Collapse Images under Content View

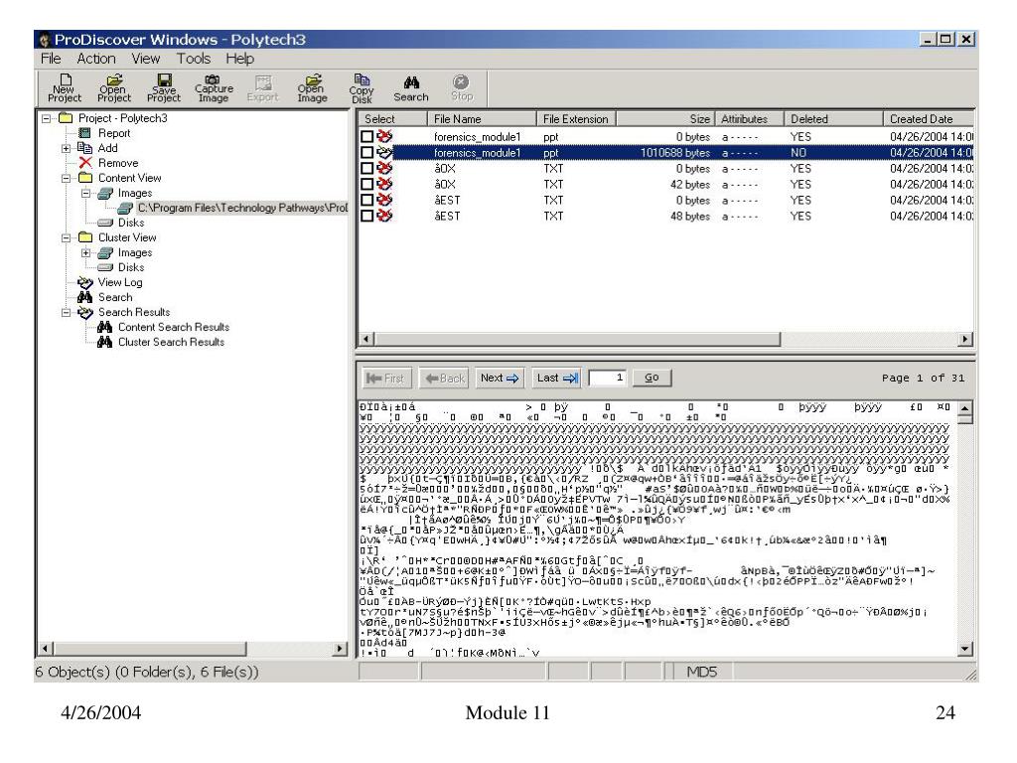(x=85, y=193)
